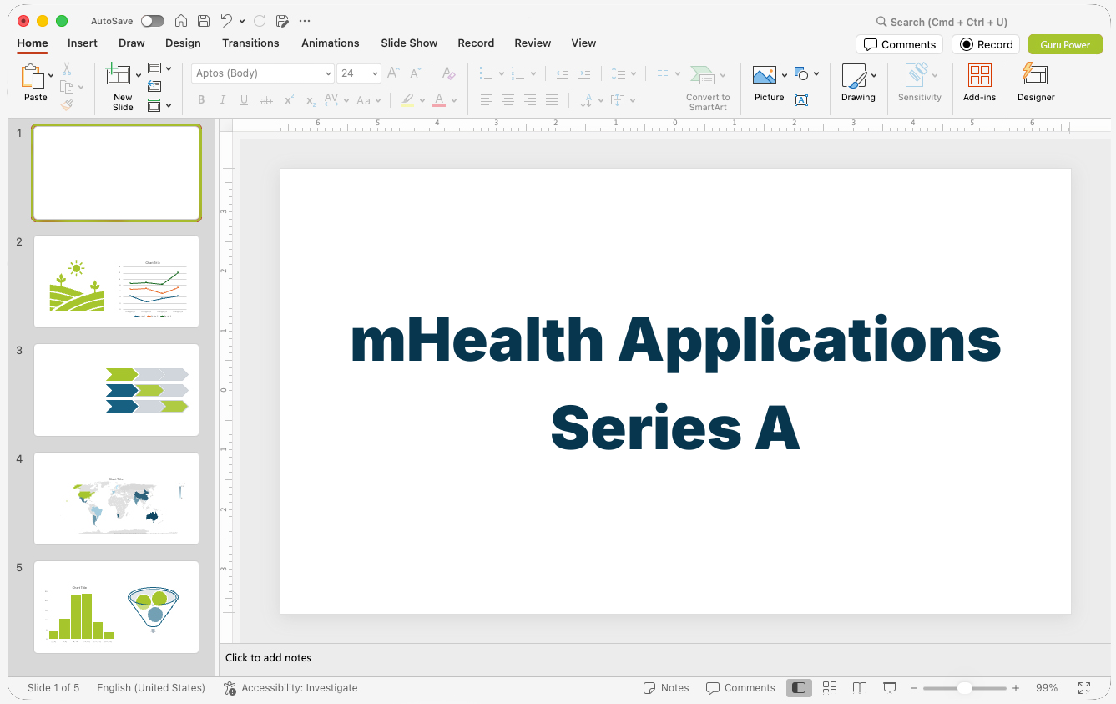
Task: Decrease the list indent level
Action: coord(563,73)
